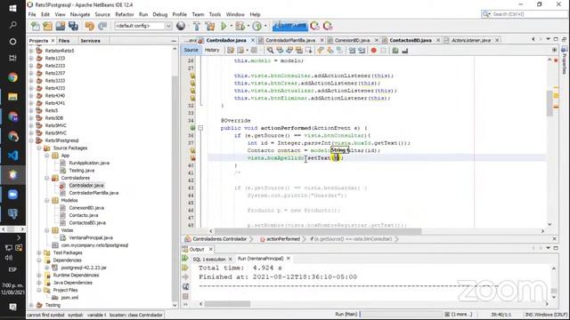
Task: Switch to ConexionBD.java editor tab
Action: tap(352, 40)
